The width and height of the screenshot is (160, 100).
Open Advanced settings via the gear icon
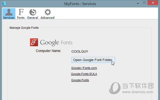pos(48,12)
